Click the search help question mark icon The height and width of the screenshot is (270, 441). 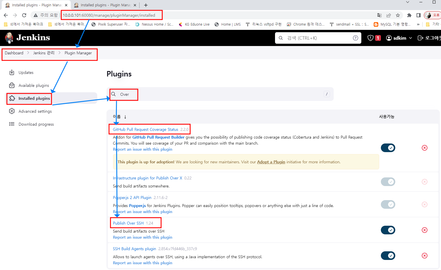click(356, 38)
